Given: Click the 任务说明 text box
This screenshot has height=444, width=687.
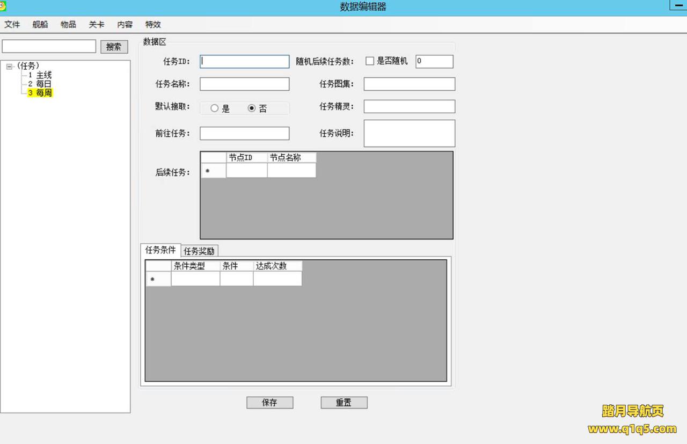Looking at the screenshot, I should tap(409, 133).
